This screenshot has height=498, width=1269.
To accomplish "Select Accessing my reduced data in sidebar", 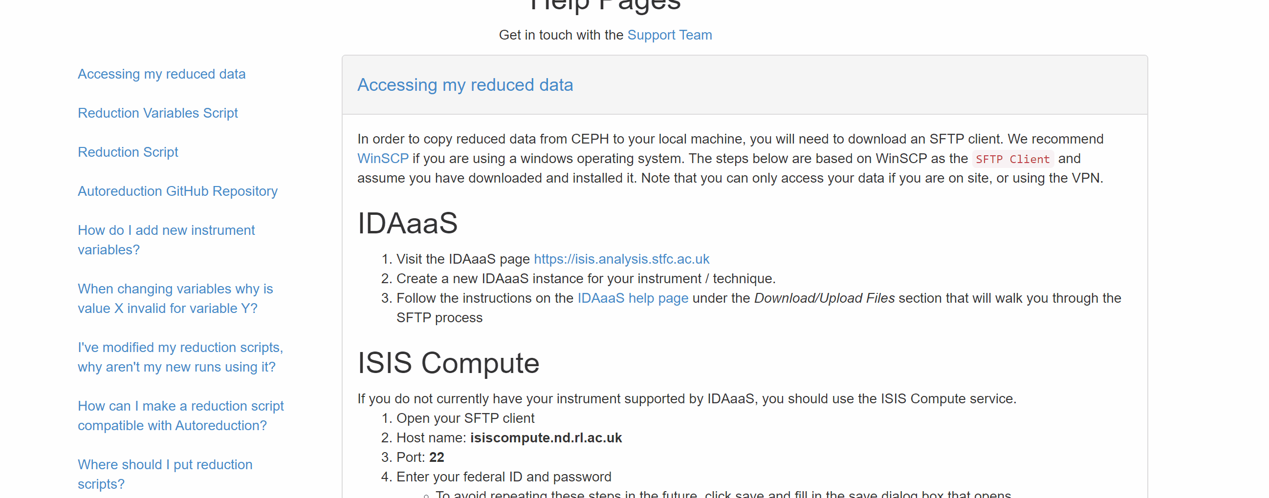I will pos(162,74).
